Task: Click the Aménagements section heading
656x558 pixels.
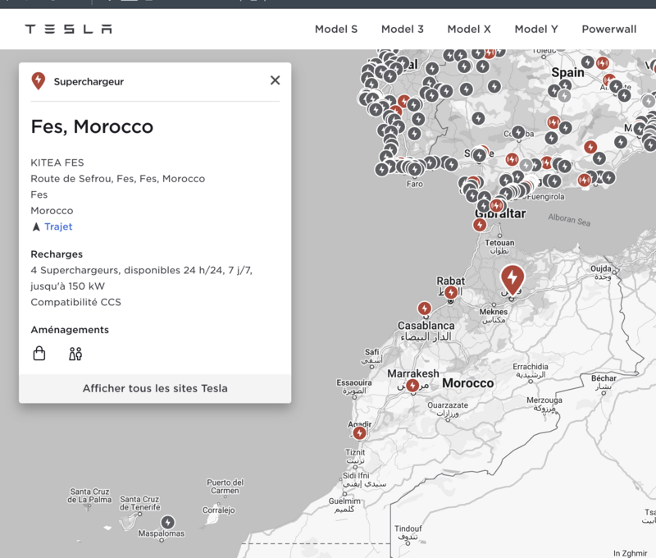Action: pos(70,330)
